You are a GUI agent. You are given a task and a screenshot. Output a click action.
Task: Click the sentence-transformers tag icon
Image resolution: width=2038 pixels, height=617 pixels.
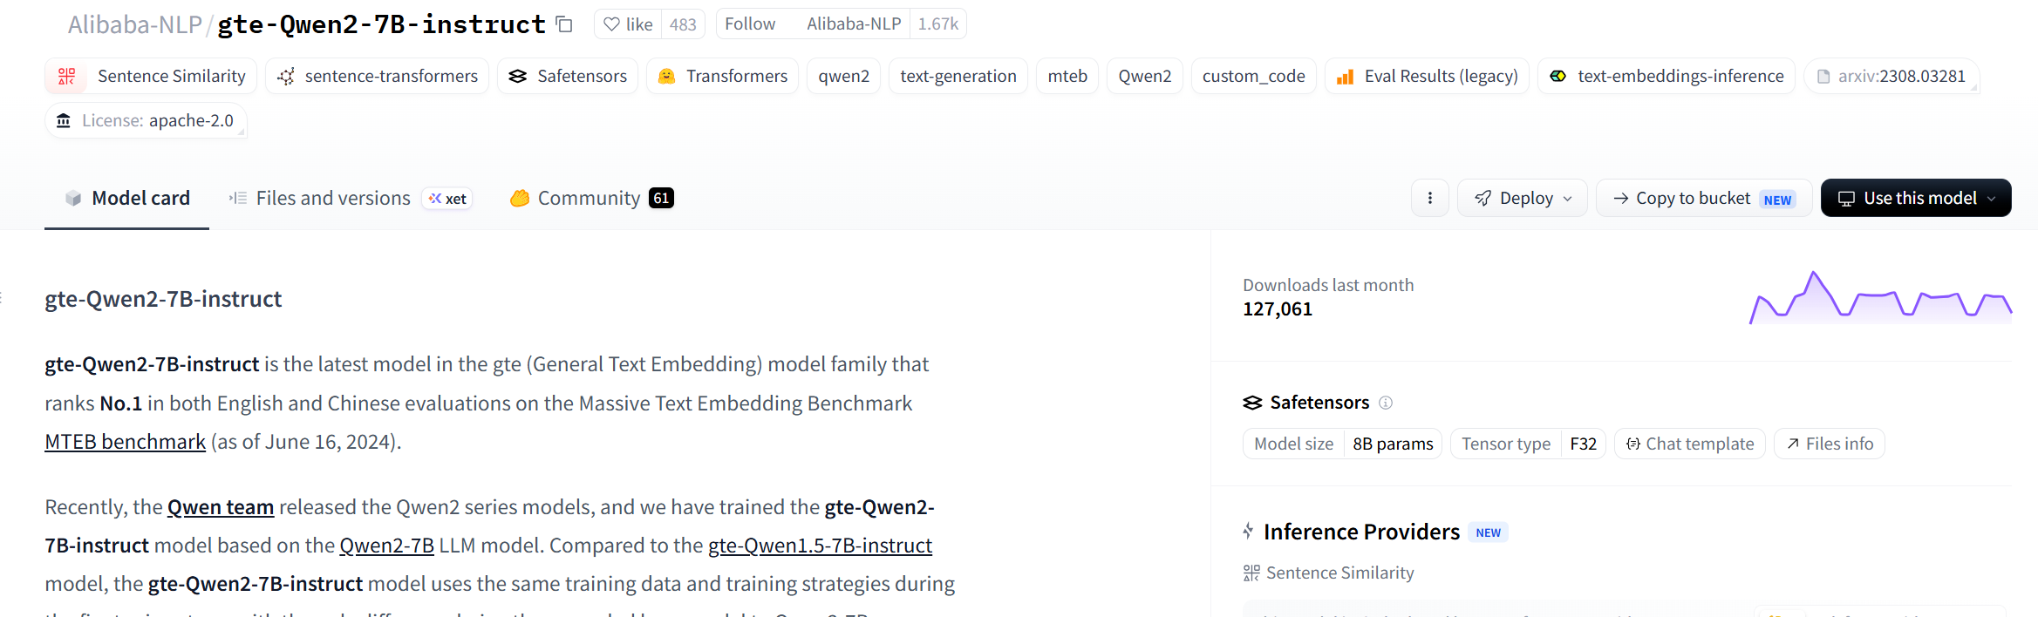tap(286, 77)
